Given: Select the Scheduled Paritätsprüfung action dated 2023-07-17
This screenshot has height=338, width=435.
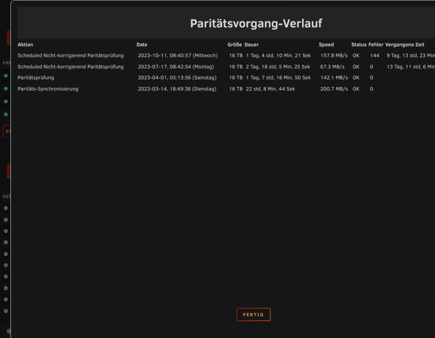Looking at the screenshot, I should coord(70,67).
